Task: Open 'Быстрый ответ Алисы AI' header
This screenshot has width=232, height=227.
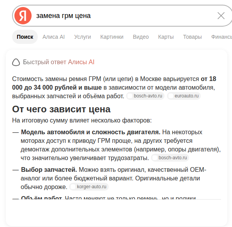Action: tap(58, 62)
